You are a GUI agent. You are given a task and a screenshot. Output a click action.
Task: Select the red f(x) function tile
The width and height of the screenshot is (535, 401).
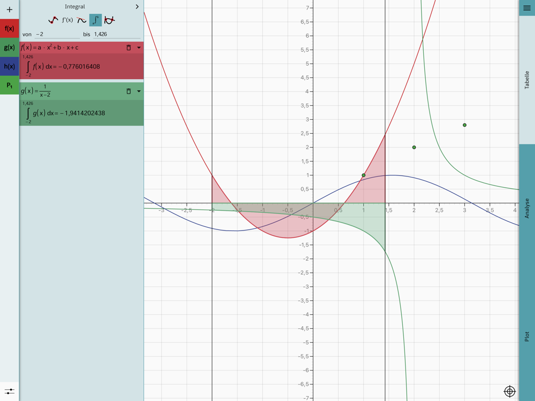point(9,28)
